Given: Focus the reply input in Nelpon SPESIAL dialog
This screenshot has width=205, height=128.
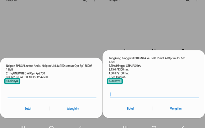Looking at the screenshot, I should (x=52, y=95).
